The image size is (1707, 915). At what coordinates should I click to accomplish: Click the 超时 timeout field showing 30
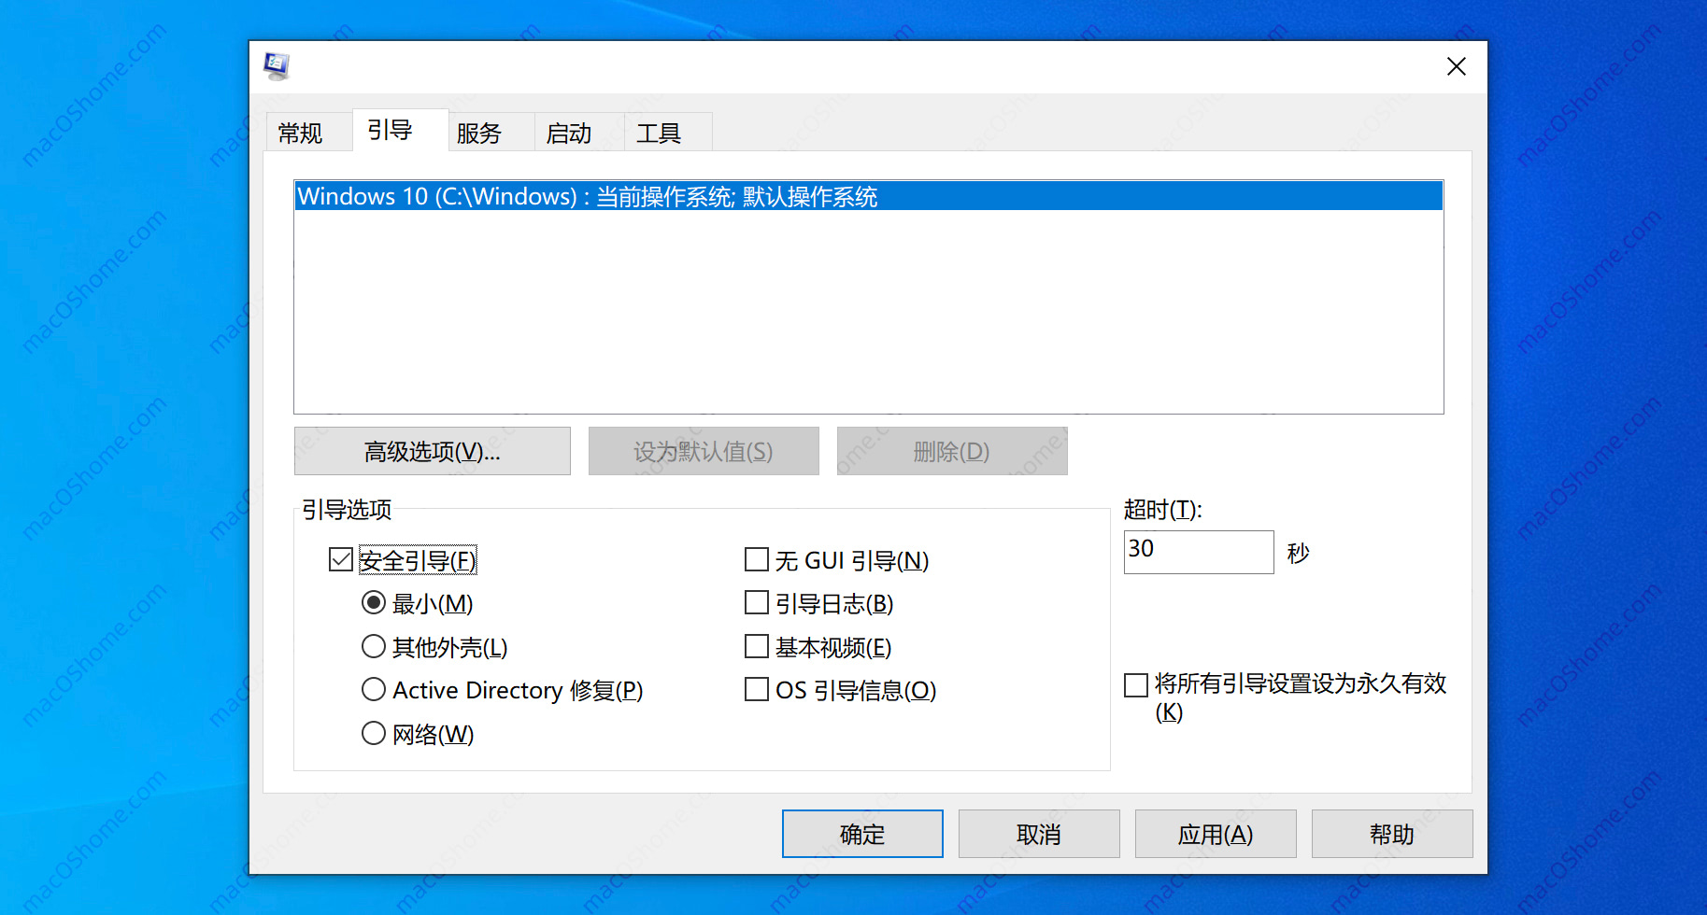pyautogui.click(x=1198, y=552)
